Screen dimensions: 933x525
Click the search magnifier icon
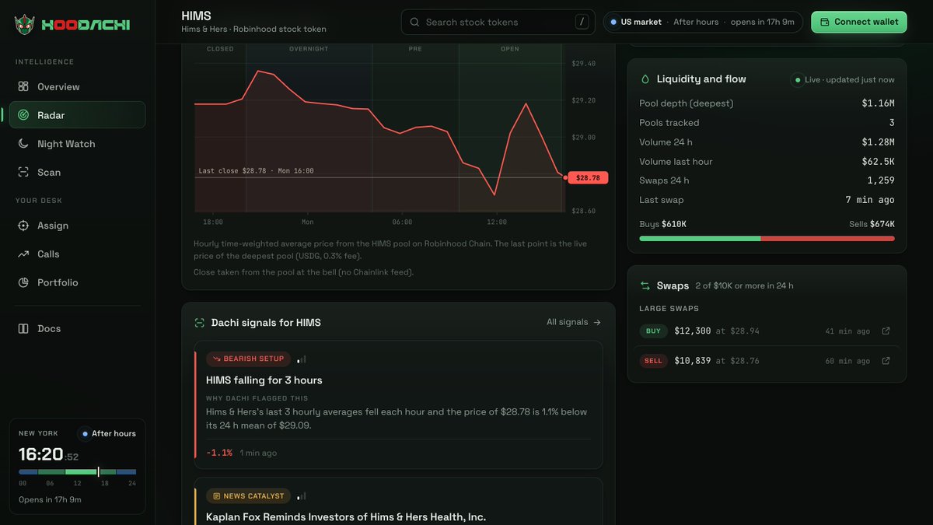[x=414, y=23]
